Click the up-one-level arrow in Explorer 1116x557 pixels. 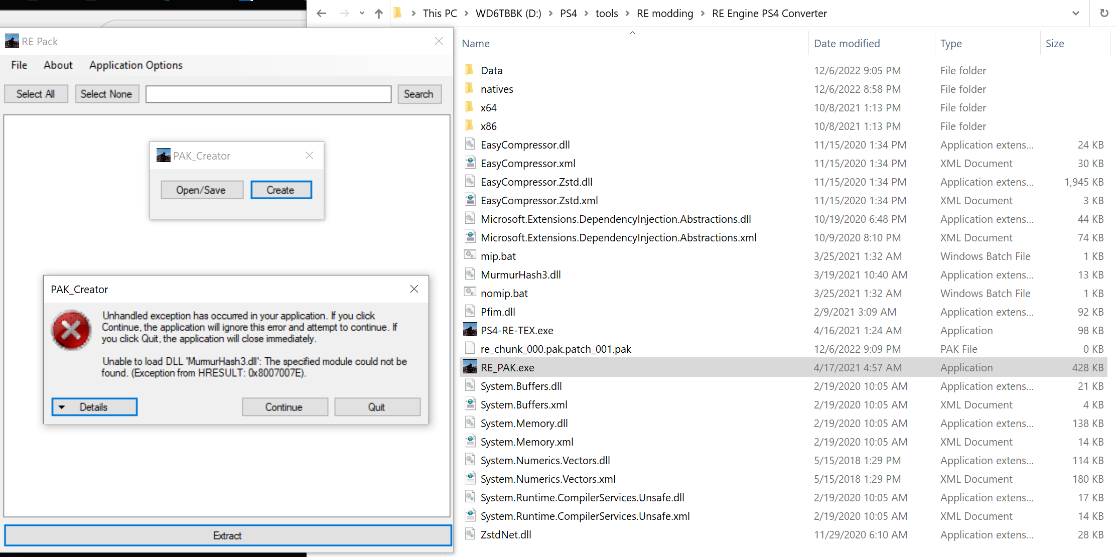(378, 13)
